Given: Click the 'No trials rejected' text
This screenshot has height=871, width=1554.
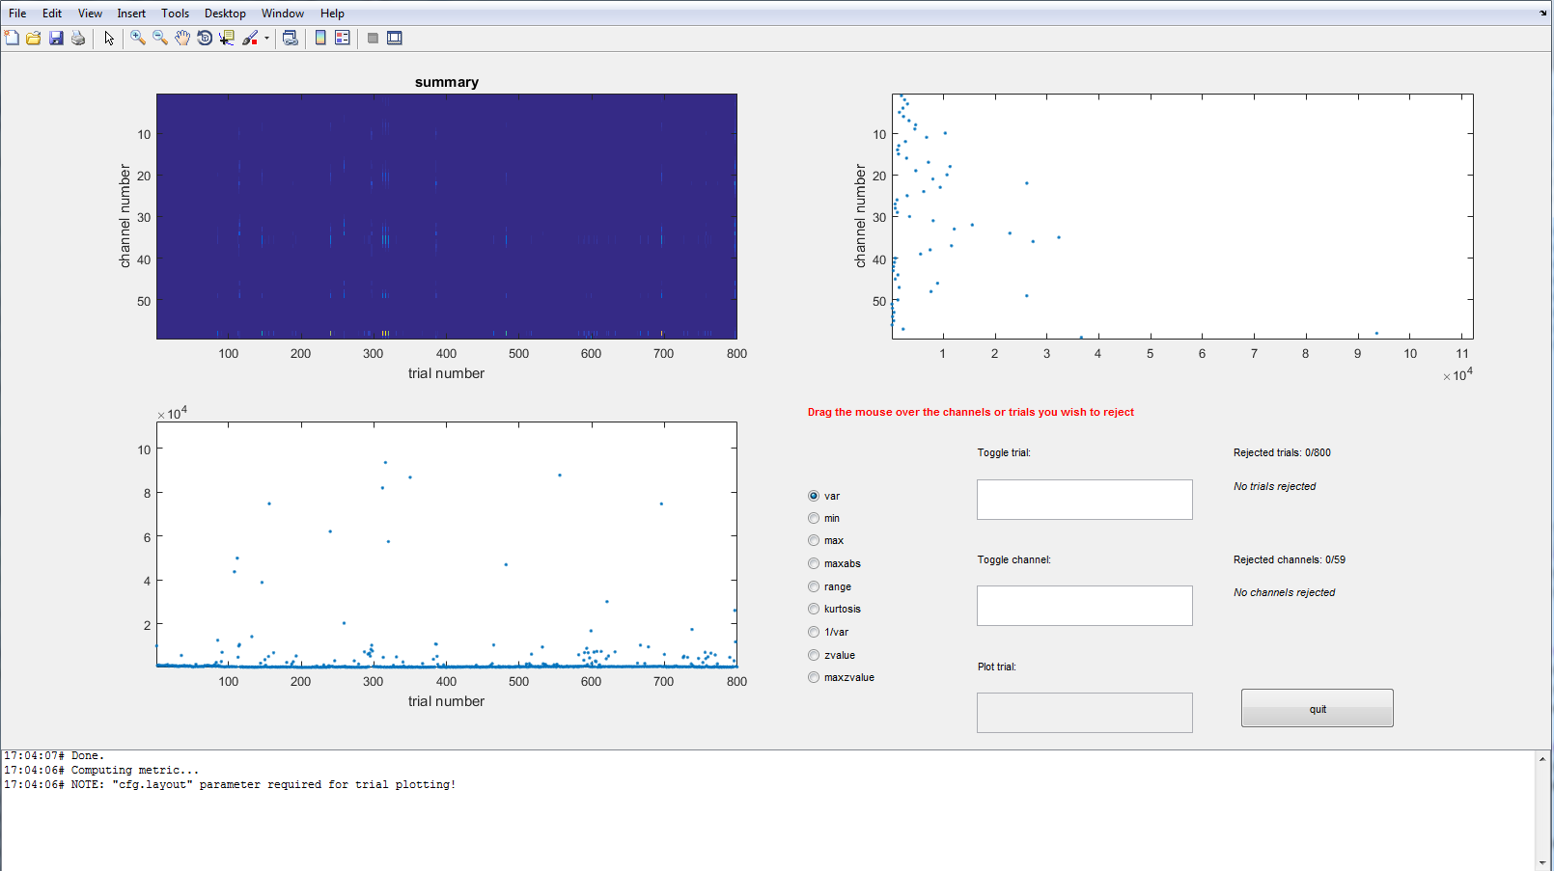Looking at the screenshot, I should click(x=1274, y=486).
